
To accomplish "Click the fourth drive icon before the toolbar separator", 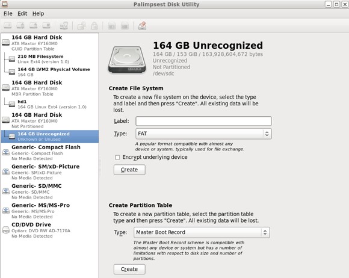I will (x=46, y=26).
